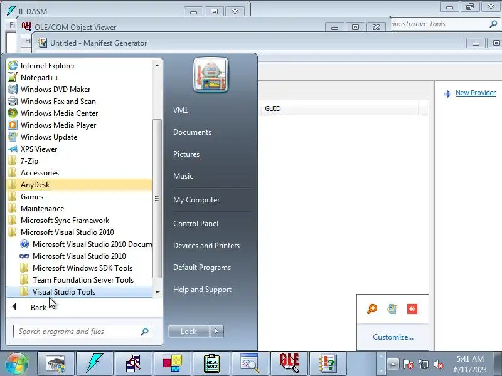Screen dimensions: 502x376
Task: Click the Windows Update tray popup icon
Action: pos(392,309)
